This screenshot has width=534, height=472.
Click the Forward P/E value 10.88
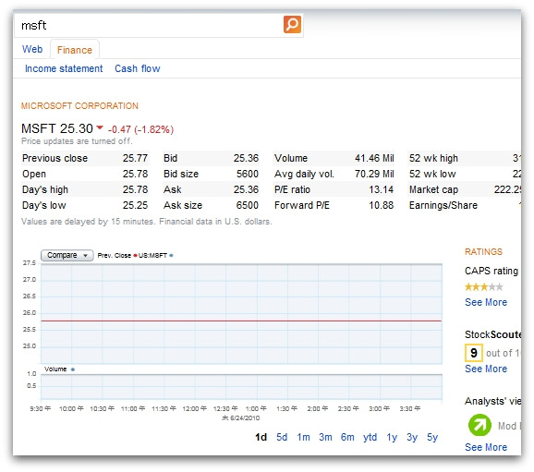(x=381, y=205)
